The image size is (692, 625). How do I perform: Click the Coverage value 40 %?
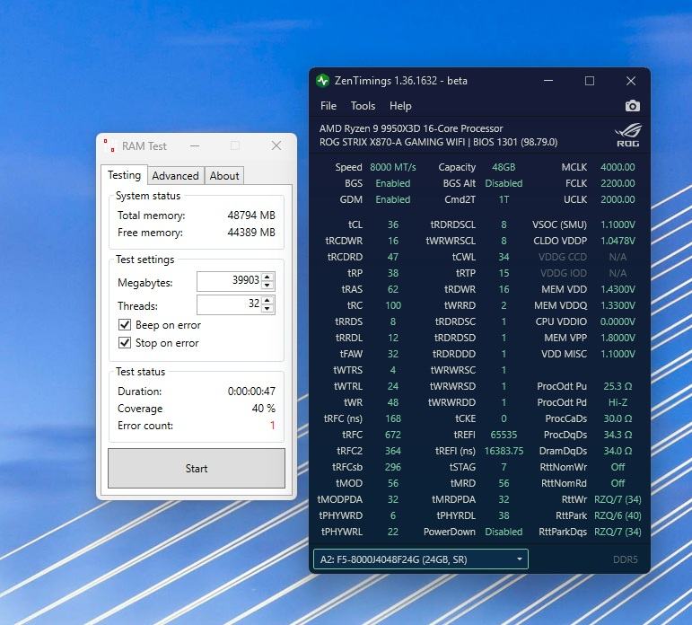tap(264, 409)
